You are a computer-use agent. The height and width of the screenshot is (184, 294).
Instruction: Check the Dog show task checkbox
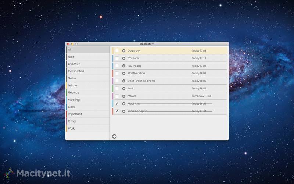click(x=117, y=51)
